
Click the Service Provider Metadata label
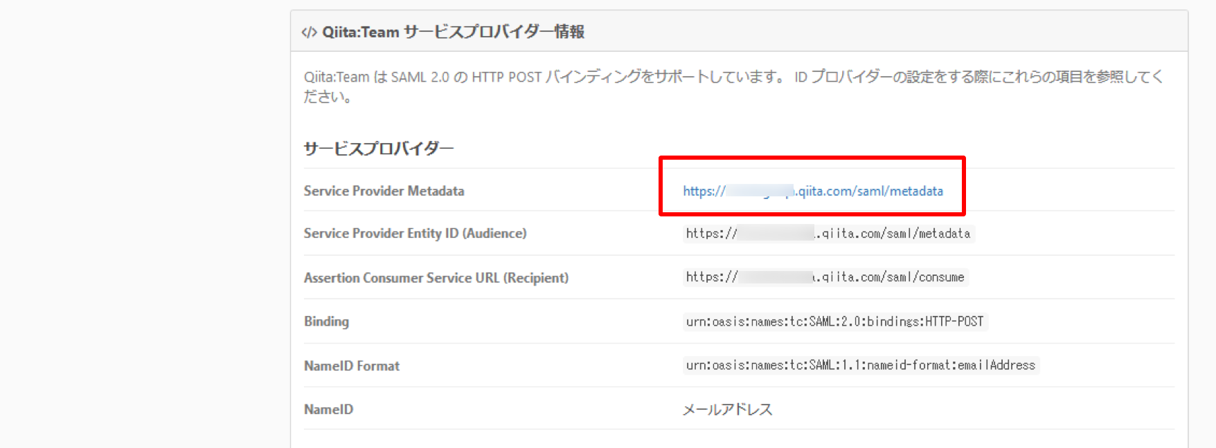[x=384, y=191]
